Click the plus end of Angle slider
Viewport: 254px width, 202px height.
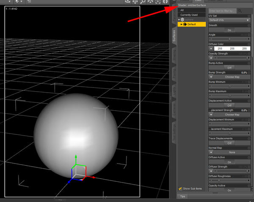tap(248, 39)
